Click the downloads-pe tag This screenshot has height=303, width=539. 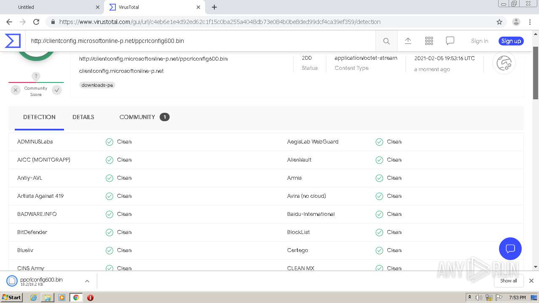tap(97, 85)
